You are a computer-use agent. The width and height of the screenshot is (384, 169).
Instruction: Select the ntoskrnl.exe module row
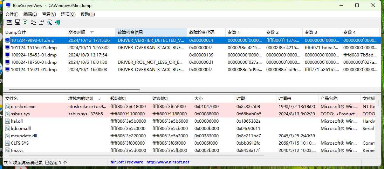189,106
